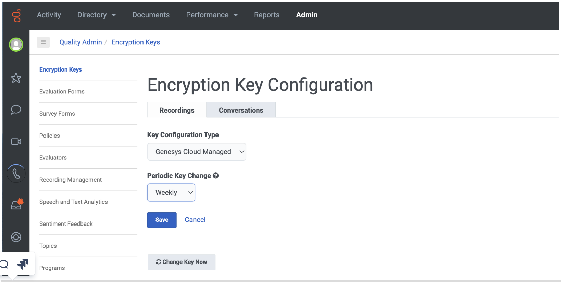Open Evaluation Forms in side navigation

click(x=62, y=91)
